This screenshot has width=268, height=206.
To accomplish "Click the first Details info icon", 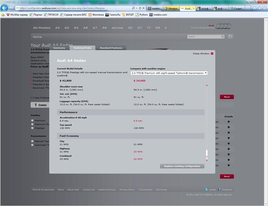I will click(228, 122).
